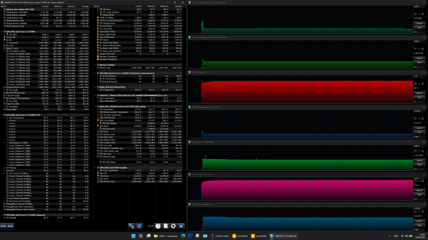Activate the HWiNFO64 taskbar button
The image size is (428, 240).
[x=283, y=236]
